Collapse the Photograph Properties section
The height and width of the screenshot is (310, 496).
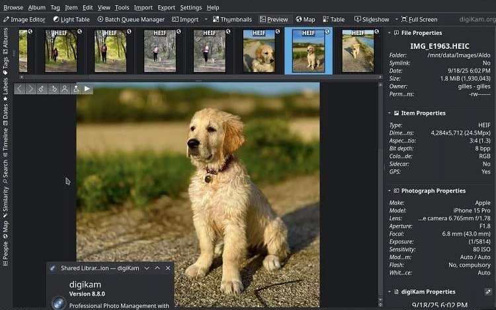tap(390, 191)
